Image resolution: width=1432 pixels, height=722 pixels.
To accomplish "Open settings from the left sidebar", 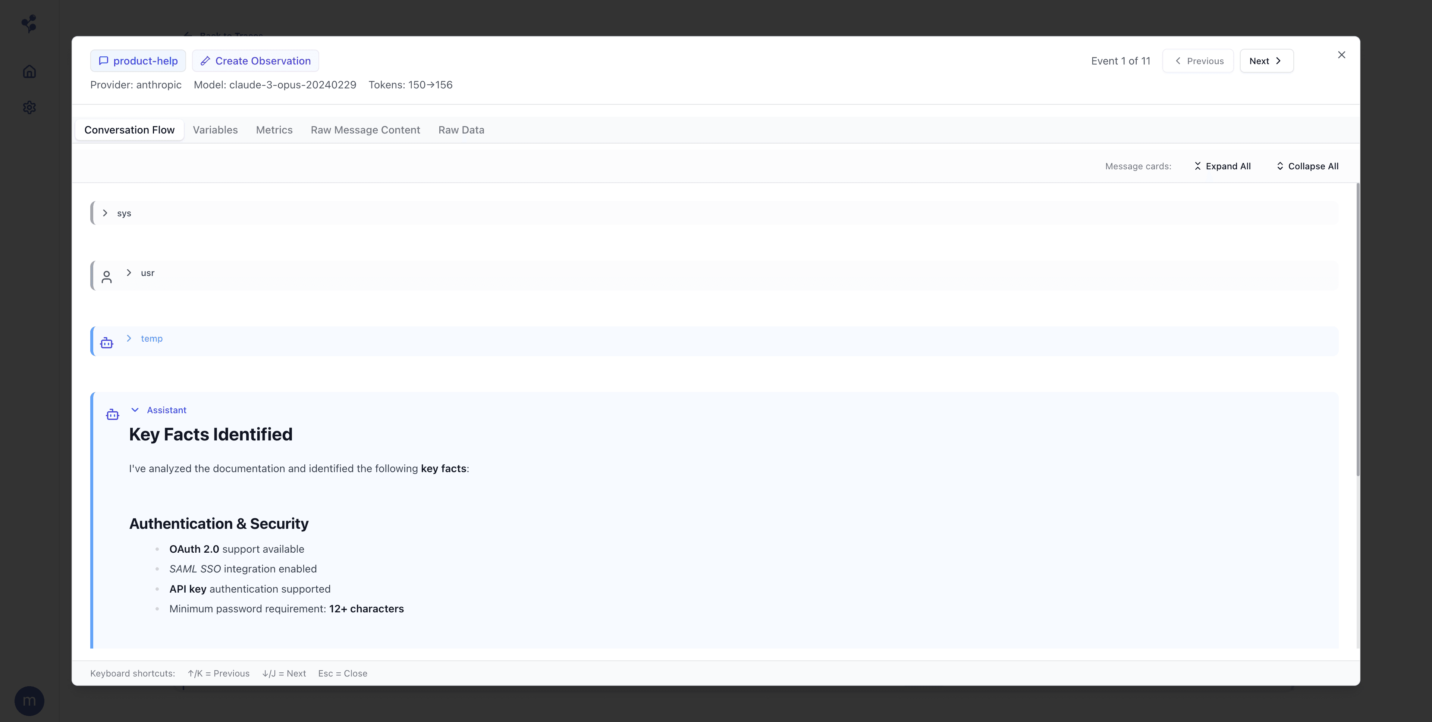I will (29, 107).
